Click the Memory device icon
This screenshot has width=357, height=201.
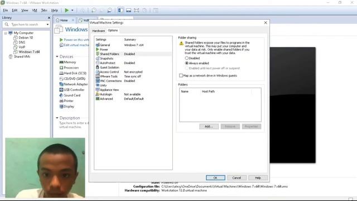click(61, 62)
